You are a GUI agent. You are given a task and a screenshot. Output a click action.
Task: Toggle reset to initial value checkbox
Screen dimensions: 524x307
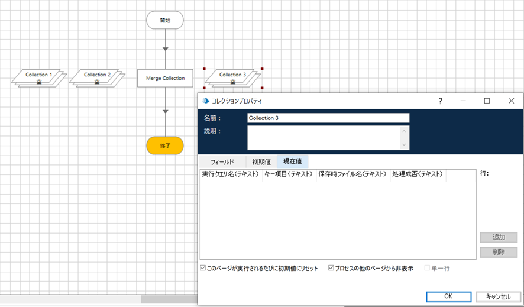pyautogui.click(x=203, y=268)
